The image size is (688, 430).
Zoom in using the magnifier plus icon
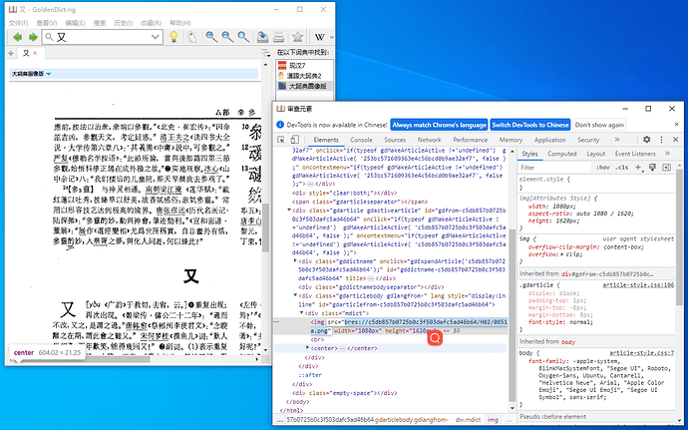(x=212, y=37)
